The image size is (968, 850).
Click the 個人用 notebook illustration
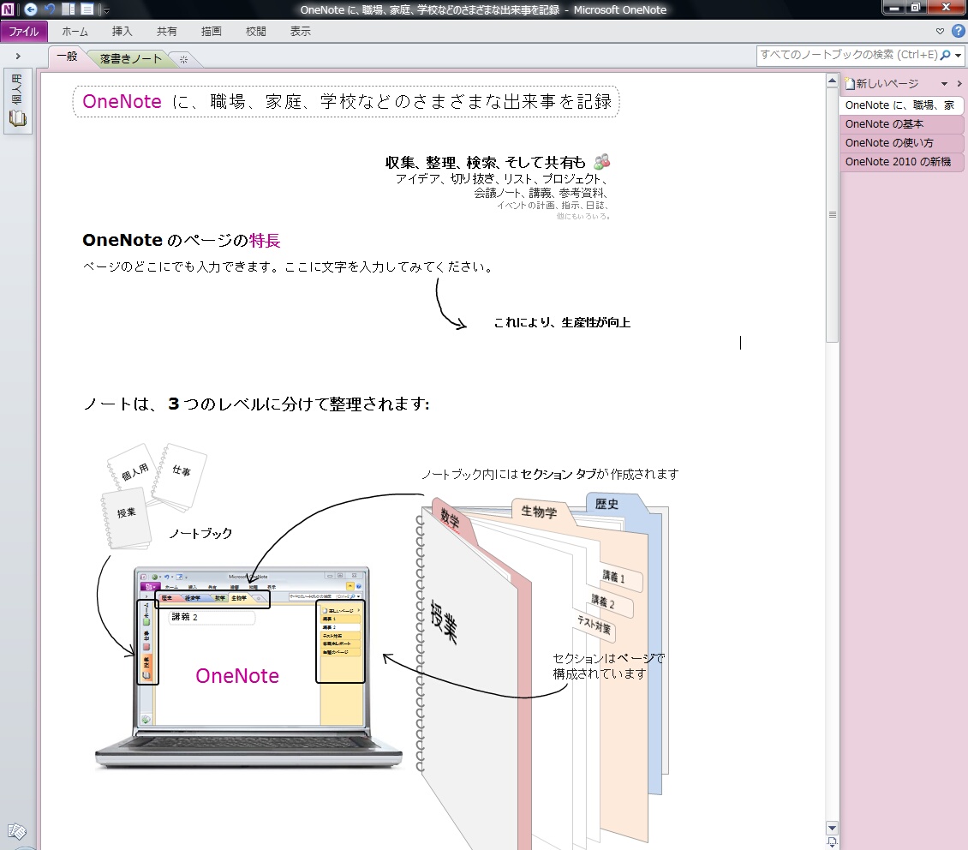(131, 470)
